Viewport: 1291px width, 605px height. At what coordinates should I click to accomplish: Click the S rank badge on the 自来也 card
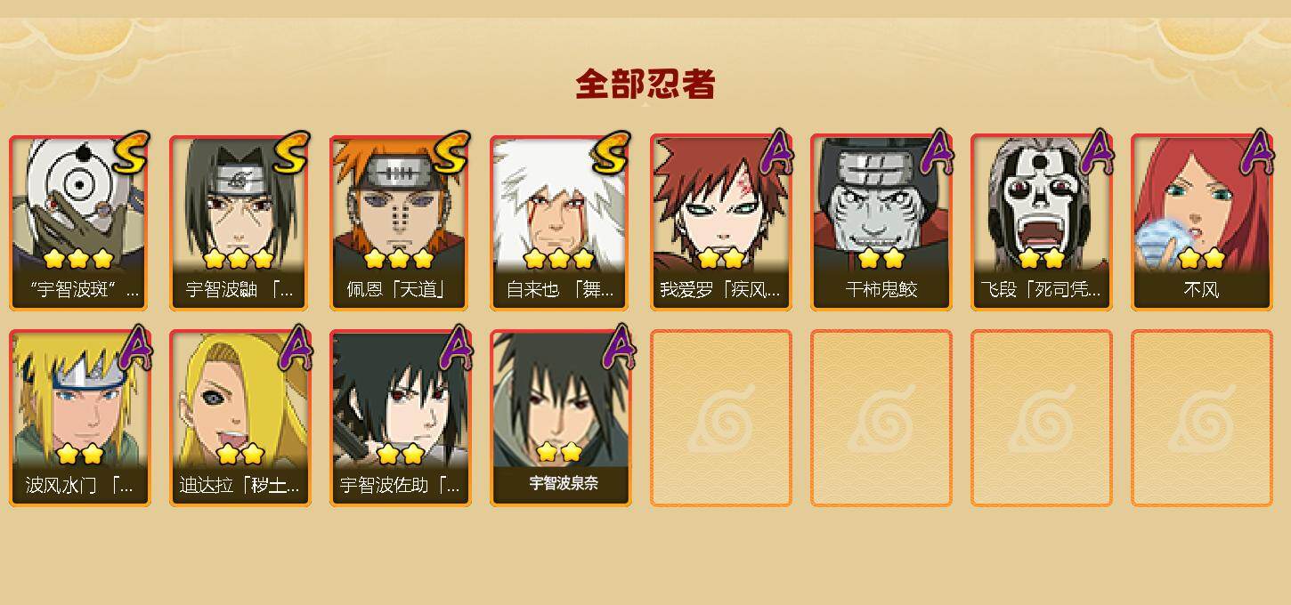click(x=611, y=153)
